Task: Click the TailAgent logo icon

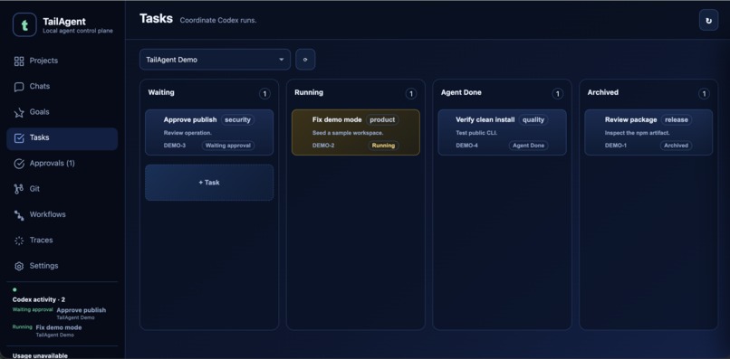Action: point(24,24)
